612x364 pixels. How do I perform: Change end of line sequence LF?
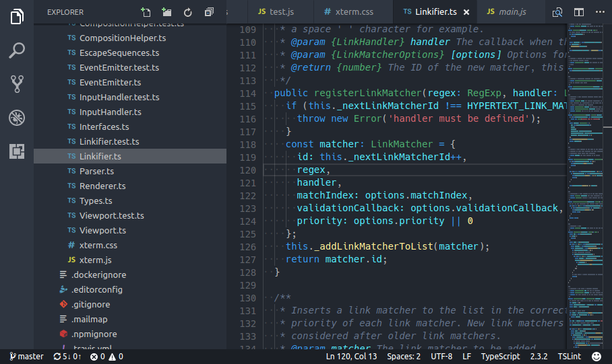pyautogui.click(x=467, y=356)
